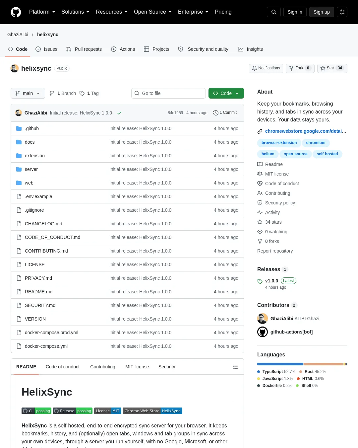
Task: Fork the helixsync repository
Action: point(300,68)
